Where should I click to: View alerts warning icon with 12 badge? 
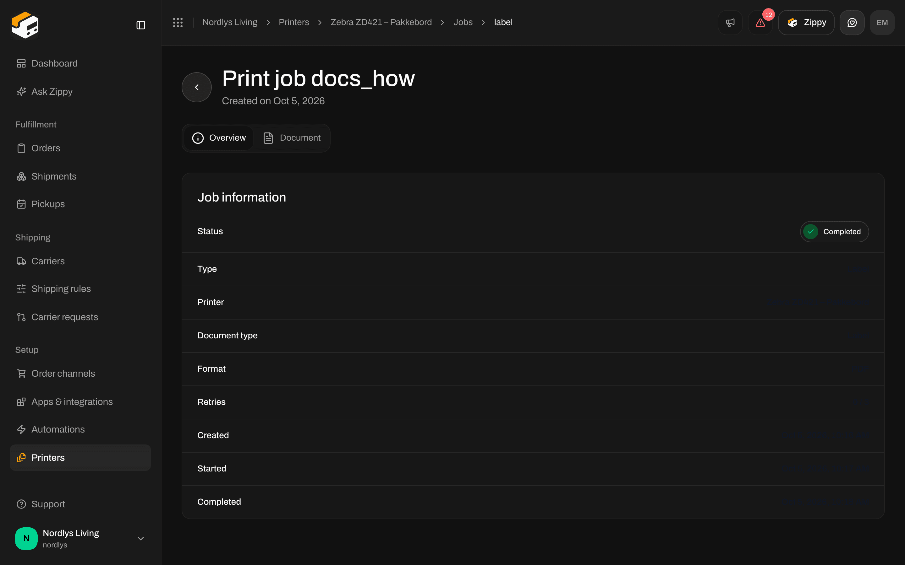760,22
